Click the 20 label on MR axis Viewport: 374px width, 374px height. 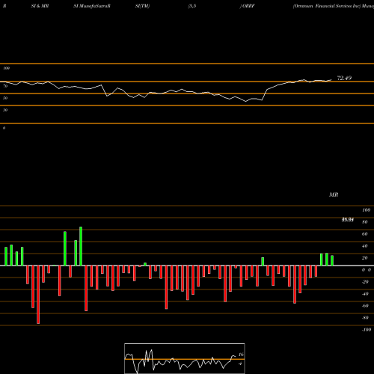365,258
